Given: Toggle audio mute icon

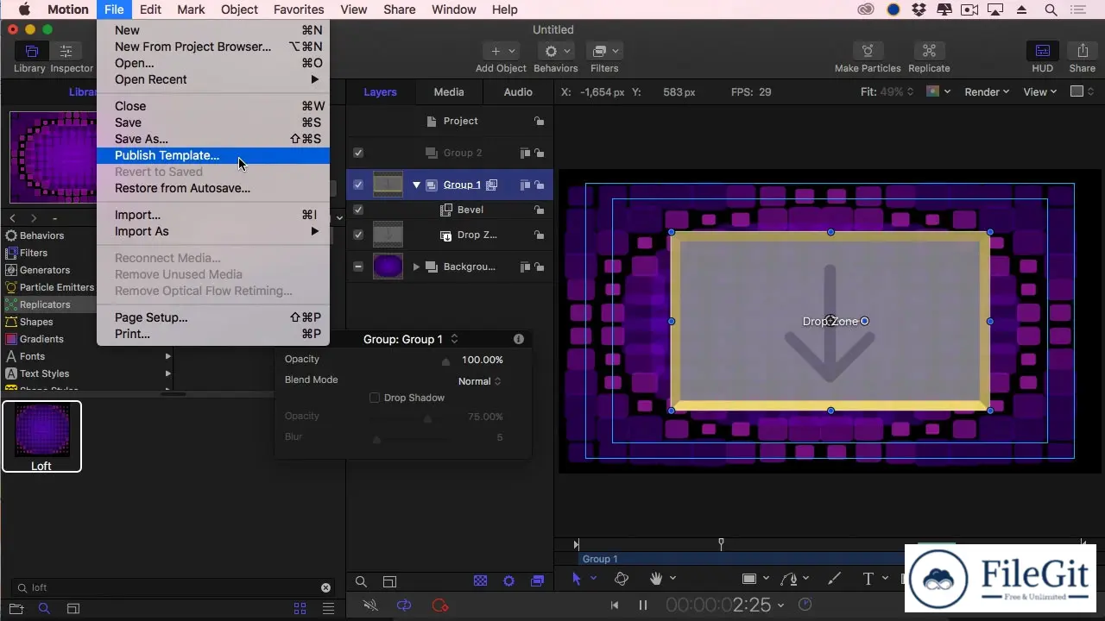Looking at the screenshot, I should (x=370, y=605).
